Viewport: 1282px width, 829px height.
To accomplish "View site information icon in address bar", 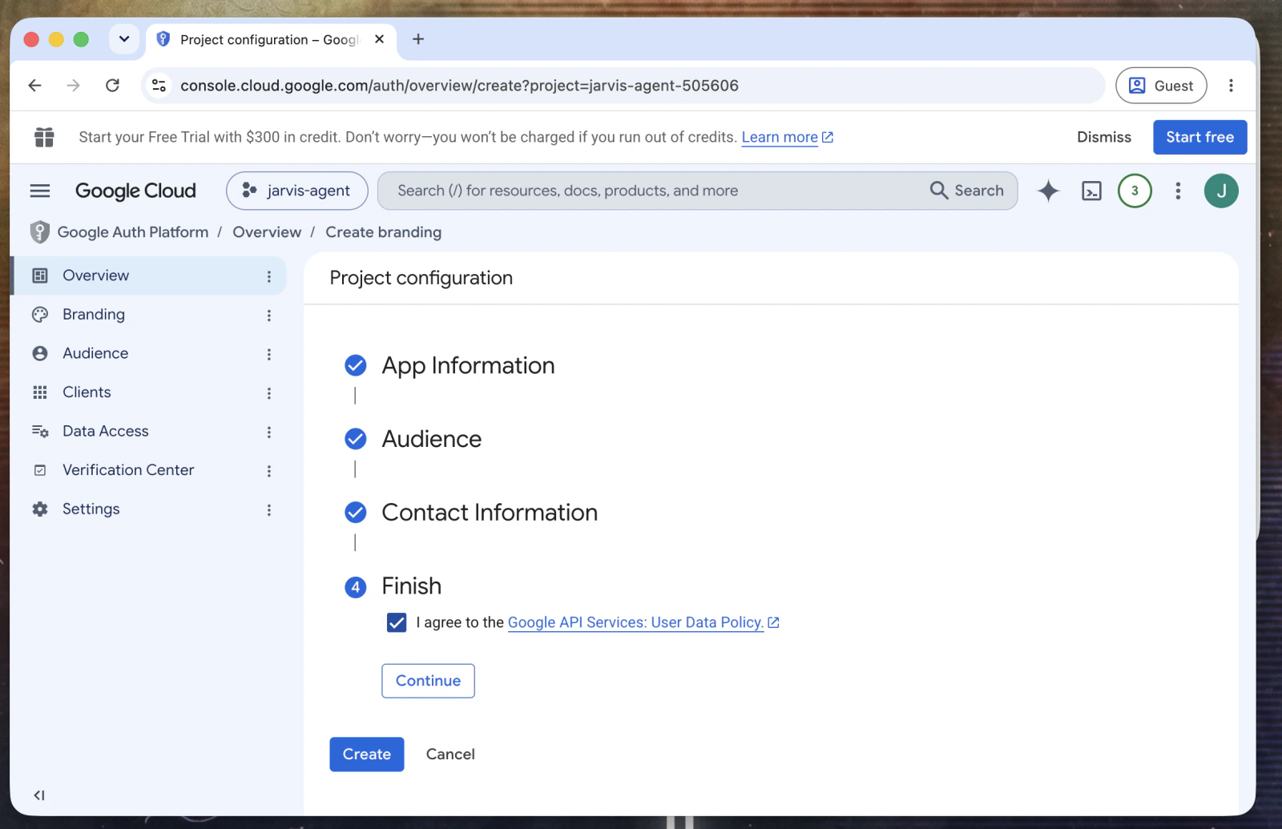I will coord(159,86).
